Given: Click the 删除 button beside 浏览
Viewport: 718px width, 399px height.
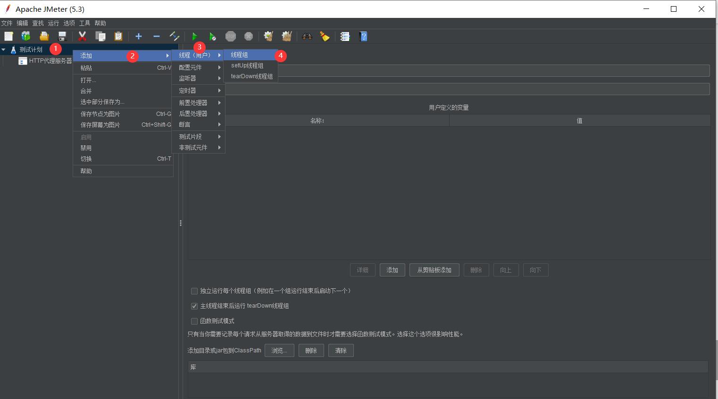Looking at the screenshot, I should coord(311,350).
